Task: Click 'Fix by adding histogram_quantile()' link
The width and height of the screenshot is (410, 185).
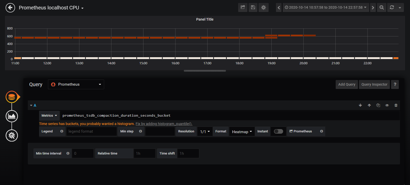Action: pyautogui.click(x=164, y=124)
